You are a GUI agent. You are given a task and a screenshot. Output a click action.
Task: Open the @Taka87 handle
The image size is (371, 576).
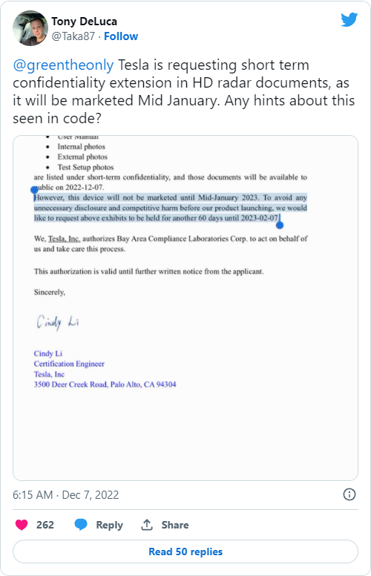click(x=73, y=36)
